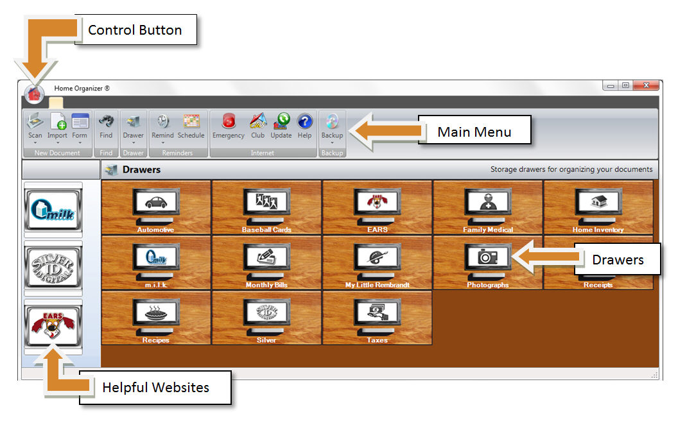Expand the Scan dropdown arrow

click(35, 142)
